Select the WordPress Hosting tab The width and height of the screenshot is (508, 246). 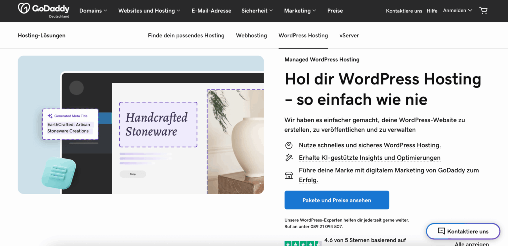(x=303, y=35)
